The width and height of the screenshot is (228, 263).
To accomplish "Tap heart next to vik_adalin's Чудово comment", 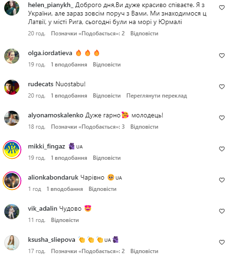I will pos(221,211).
